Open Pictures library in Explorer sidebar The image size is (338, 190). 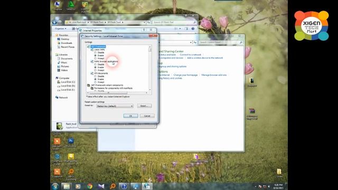click(x=65, y=66)
